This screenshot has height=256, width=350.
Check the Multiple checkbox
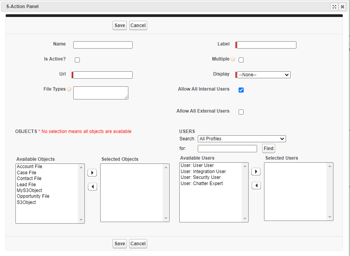pyautogui.click(x=241, y=60)
